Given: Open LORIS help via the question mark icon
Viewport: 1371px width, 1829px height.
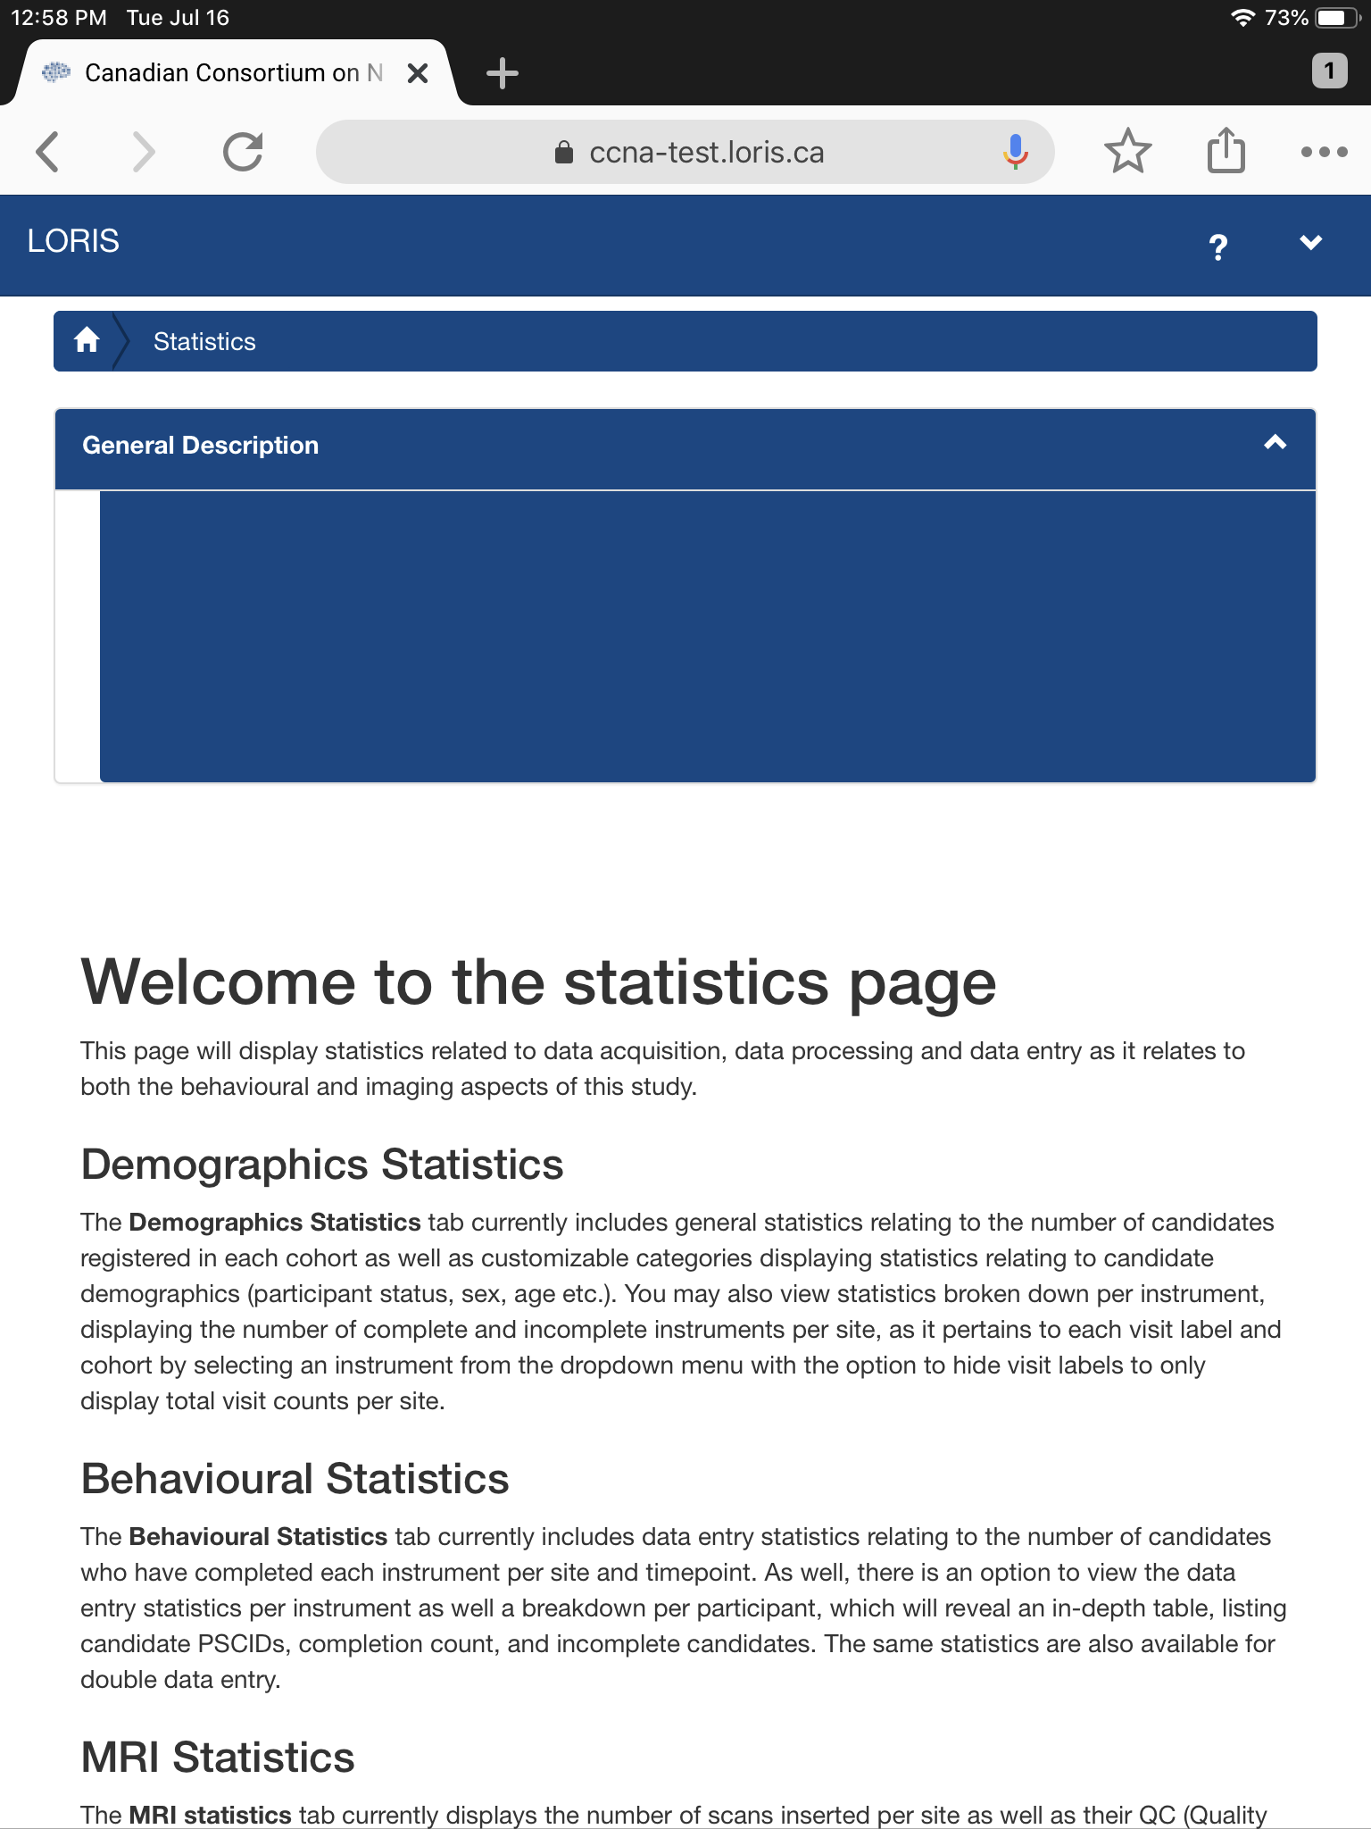Looking at the screenshot, I should [1217, 244].
